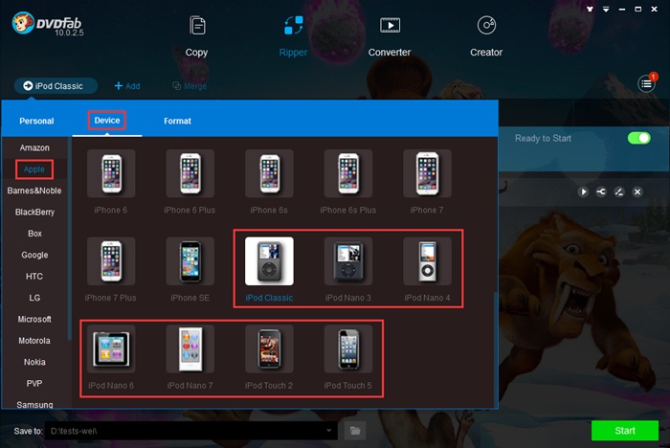The image size is (670, 448).
Task: Open the Copy module
Action: [x=196, y=36]
